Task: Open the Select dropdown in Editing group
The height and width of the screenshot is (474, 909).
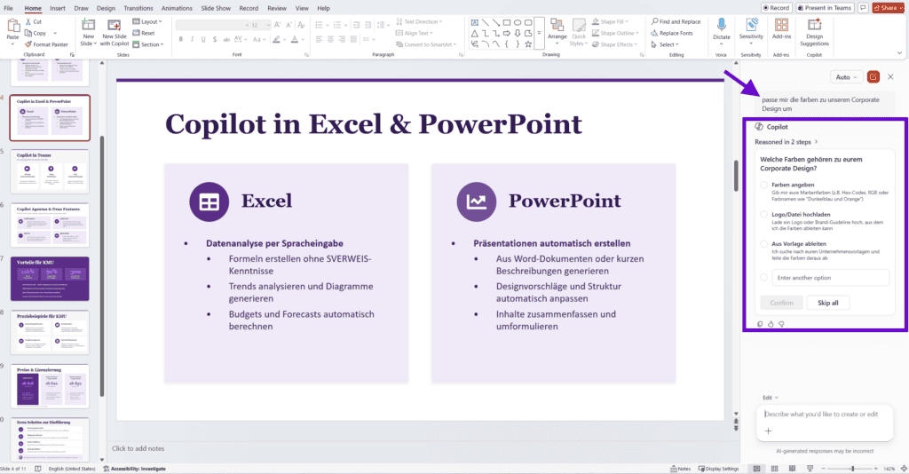Action: click(665, 44)
